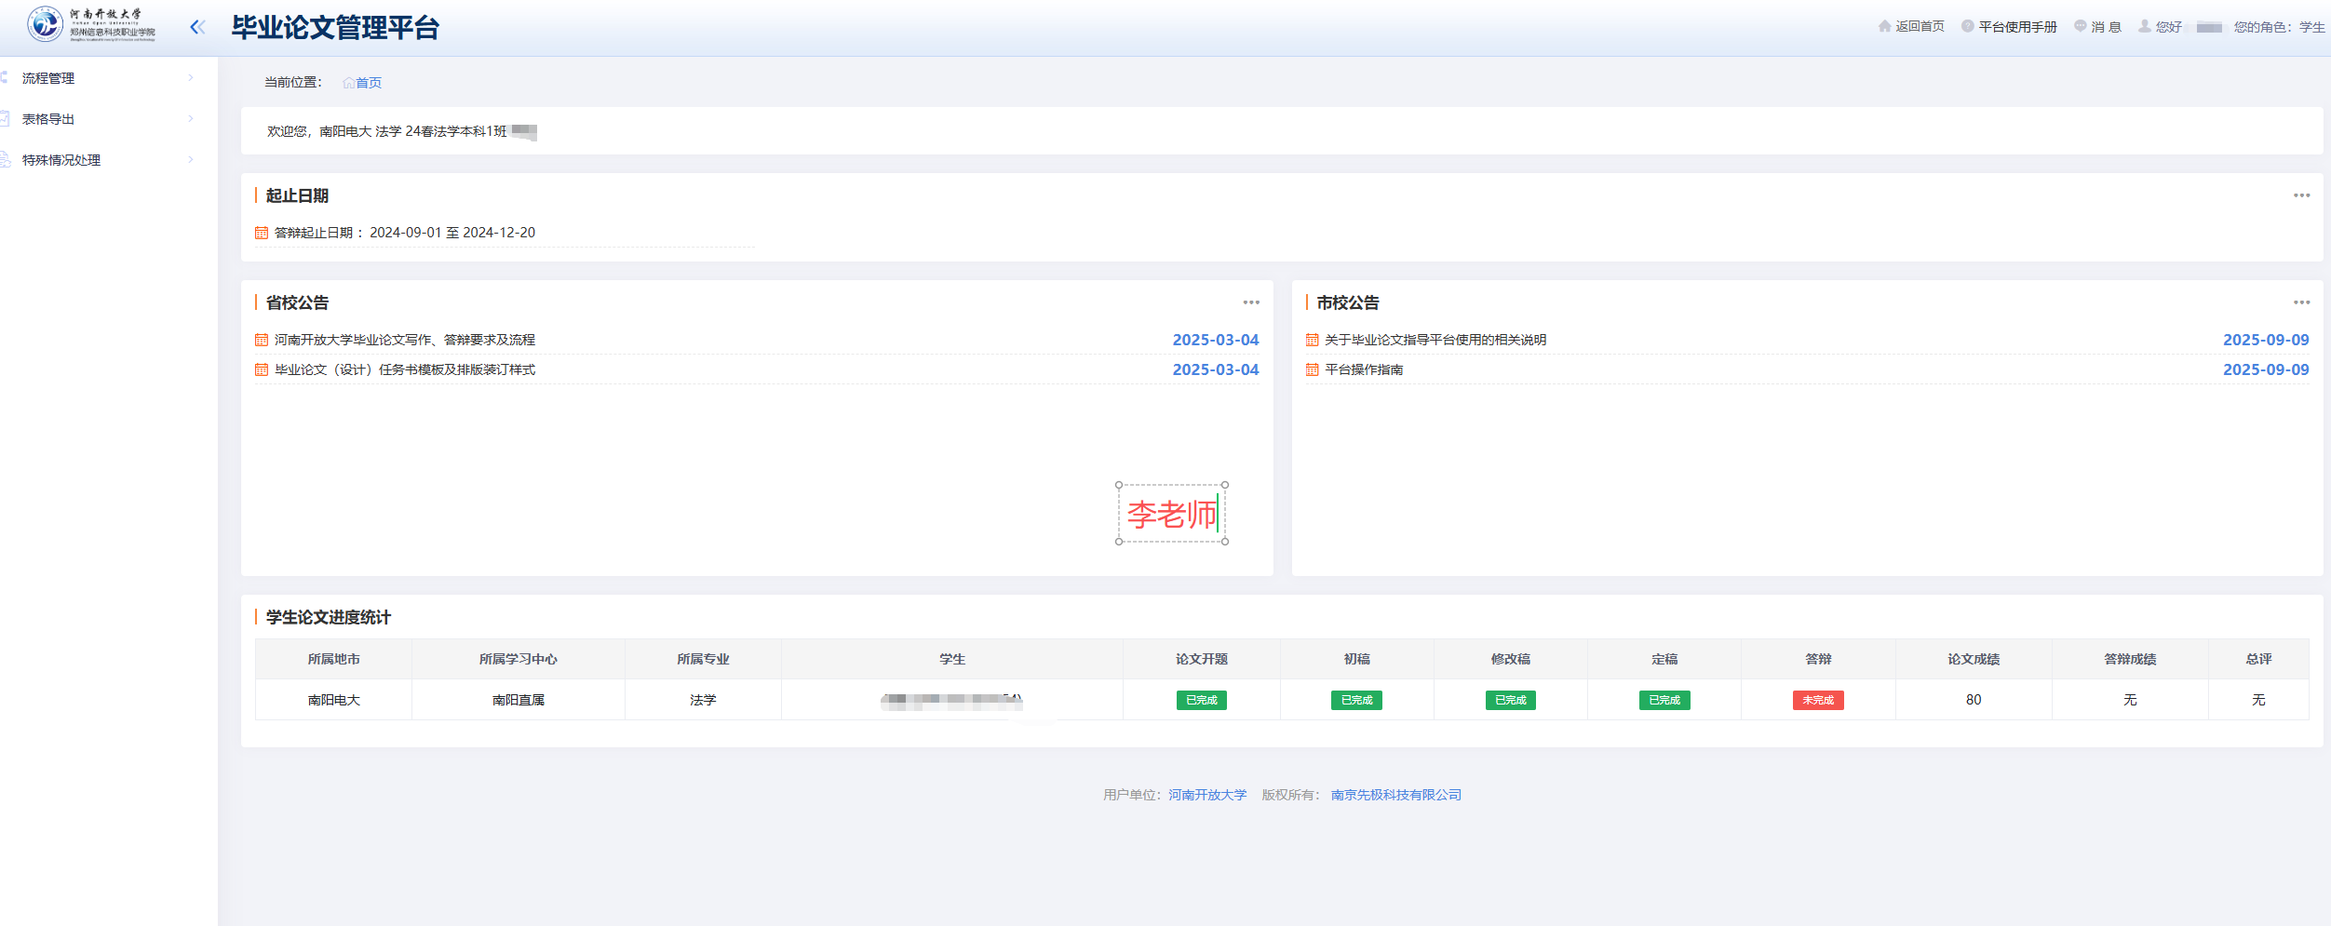Click calendar icon beside 任务书模板 notice
The image size is (2331, 926).
[x=262, y=369]
